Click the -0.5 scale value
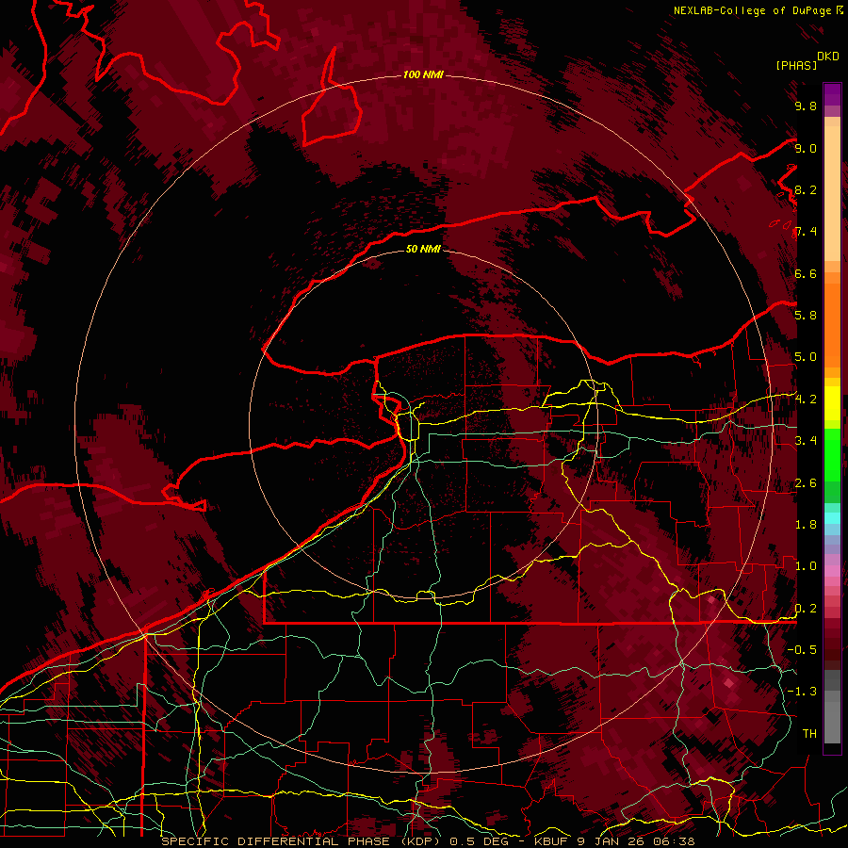This screenshot has width=848, height=848. [x=802, y=649]
